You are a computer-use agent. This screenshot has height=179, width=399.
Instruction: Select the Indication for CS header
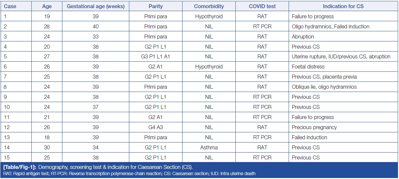click(x=343, y=6)
